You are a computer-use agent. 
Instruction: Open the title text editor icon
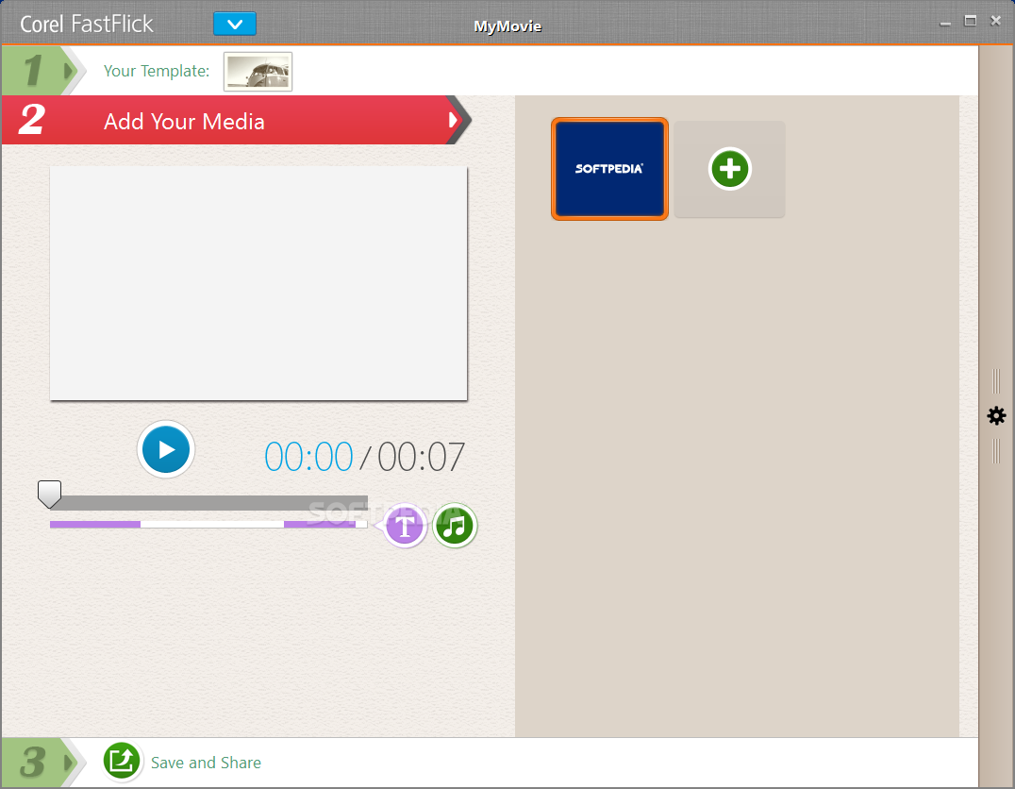405,526
